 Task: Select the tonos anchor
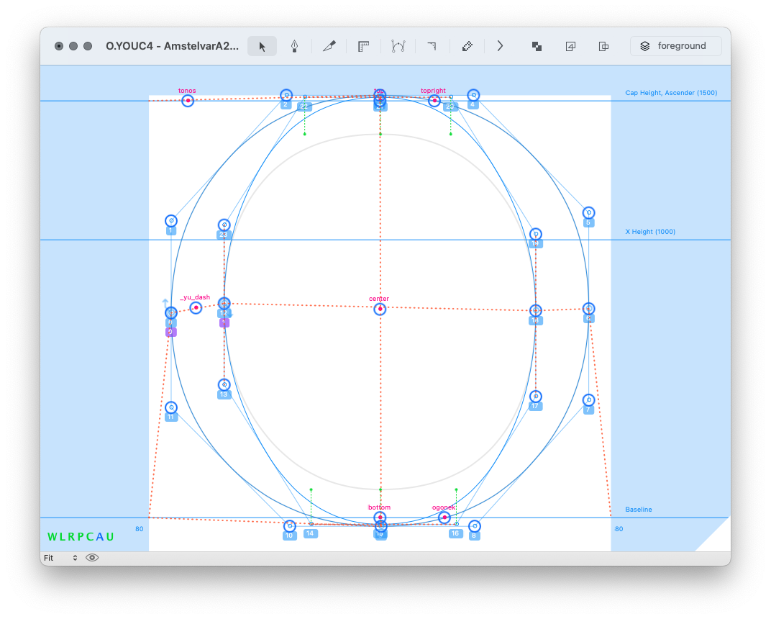[x=188, y=101]
